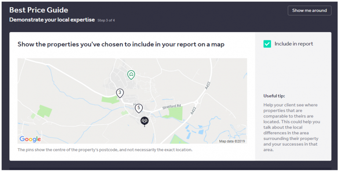Screen dimensions: 339x172
Task: Click the green park east of Stratford Rd
Action: click(x=175, y=113)
